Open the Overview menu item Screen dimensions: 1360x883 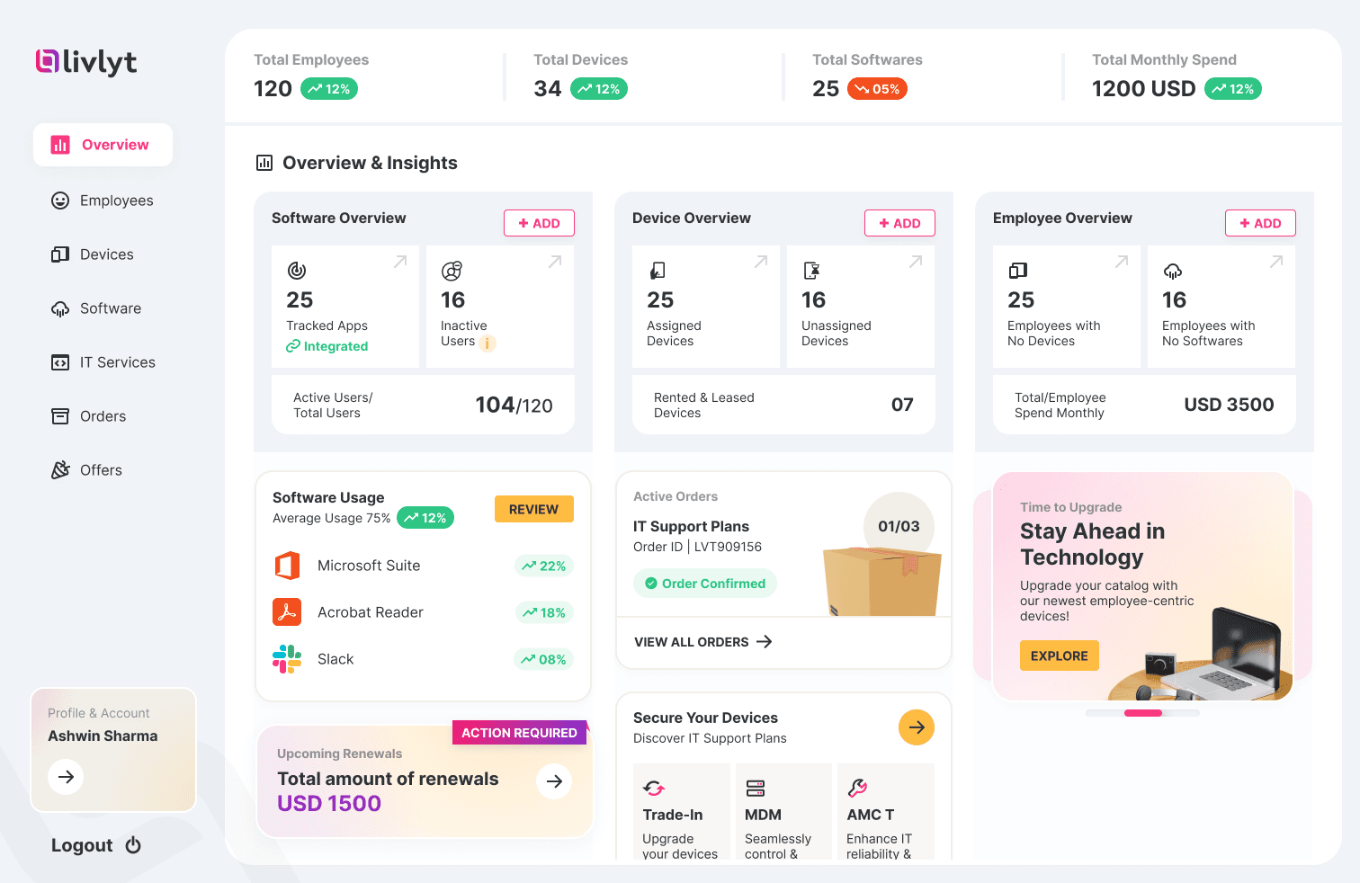click(103, 145)
